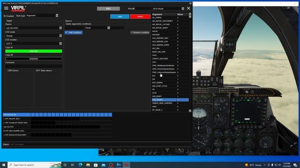Click the Aircraft field
The image size is (300, 168).
(x=143, y=8)
